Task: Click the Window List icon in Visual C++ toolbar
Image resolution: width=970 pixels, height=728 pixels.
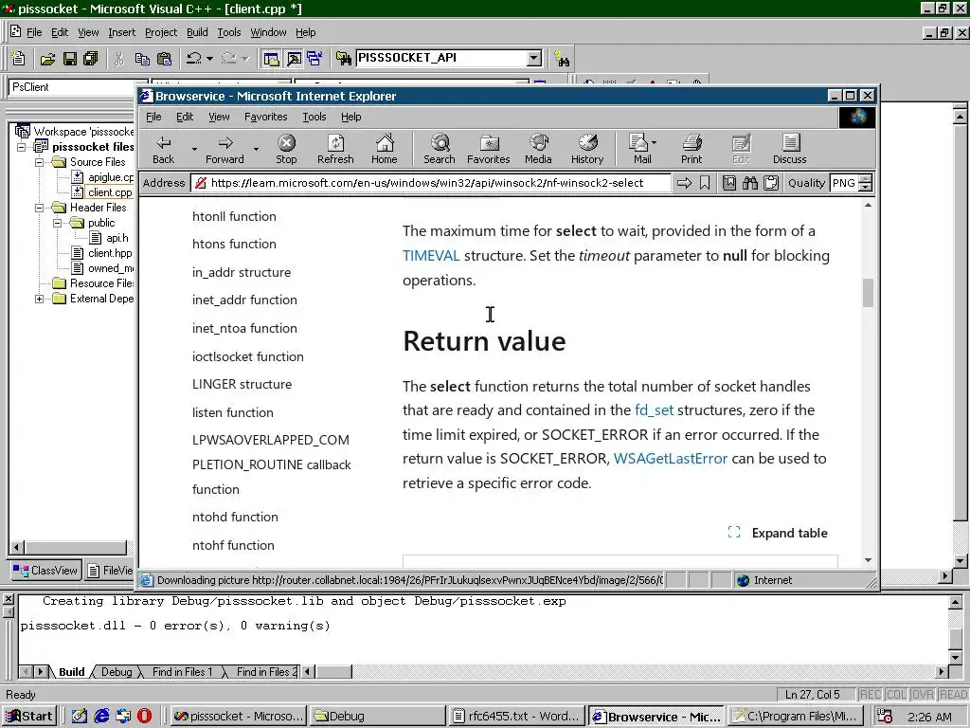Action: [314, 59]
